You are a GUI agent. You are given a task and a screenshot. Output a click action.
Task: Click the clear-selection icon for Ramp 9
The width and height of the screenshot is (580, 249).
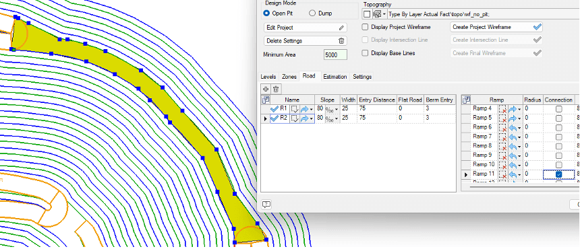coord(502,155)
